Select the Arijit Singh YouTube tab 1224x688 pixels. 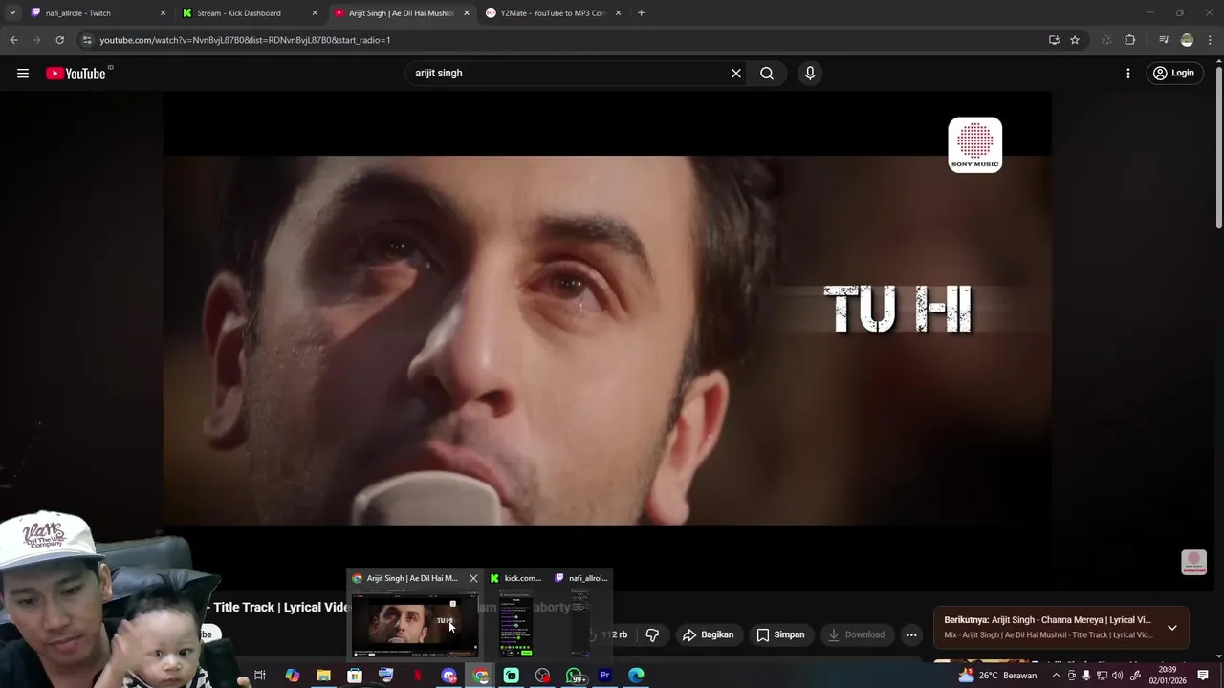click(402, 13)
